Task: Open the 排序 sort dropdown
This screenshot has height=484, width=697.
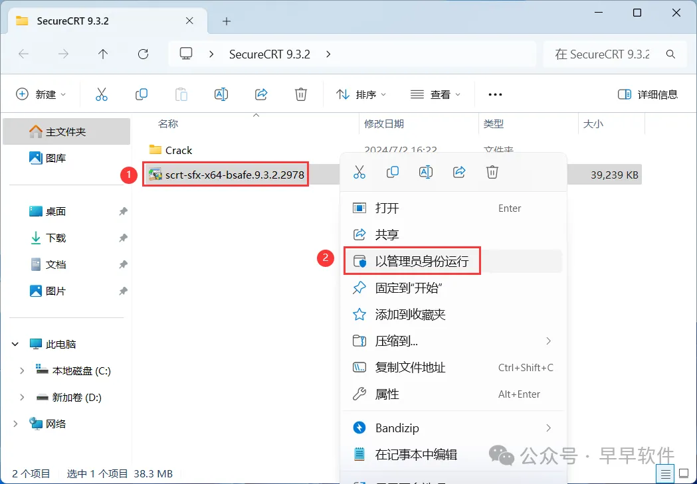Action: click(361, 94)
